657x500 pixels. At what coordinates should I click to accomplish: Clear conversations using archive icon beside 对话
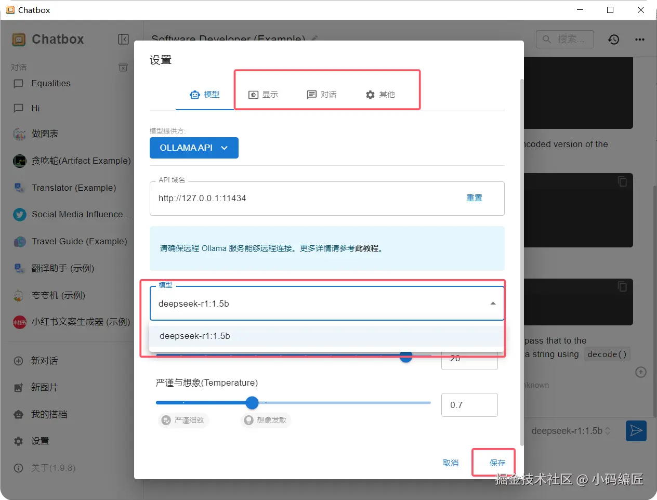click(123, 68)
